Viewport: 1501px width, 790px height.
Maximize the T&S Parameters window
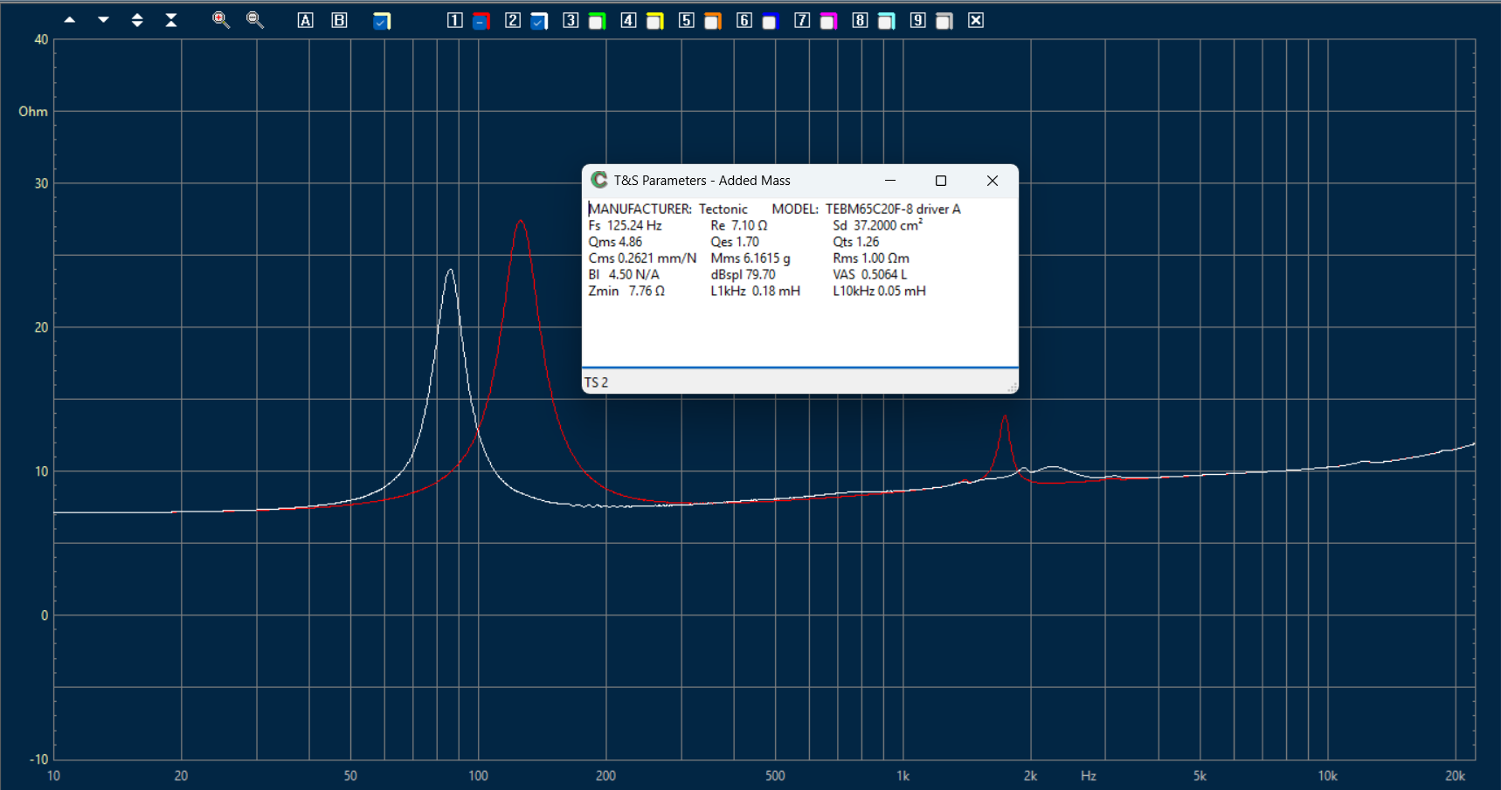941,181
